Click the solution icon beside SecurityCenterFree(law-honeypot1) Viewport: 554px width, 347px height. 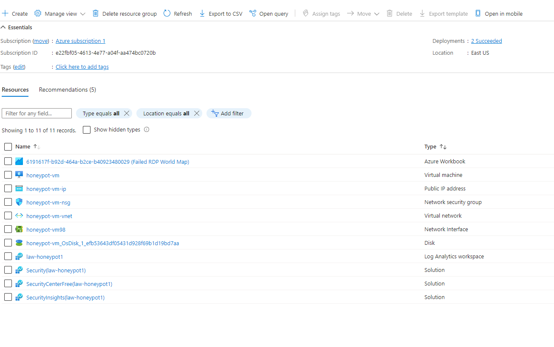pyautogui.click(x=19, y=283)
